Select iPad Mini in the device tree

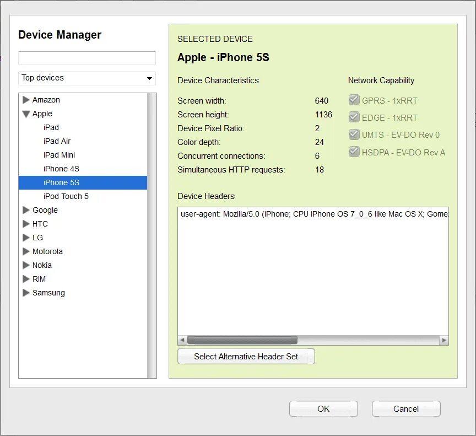pos(59,155)
